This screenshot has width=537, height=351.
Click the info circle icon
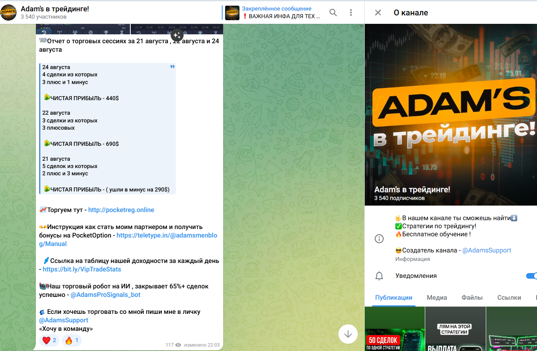379,239
